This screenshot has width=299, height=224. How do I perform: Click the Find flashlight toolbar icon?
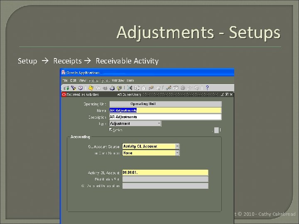[x=74, y=88]
